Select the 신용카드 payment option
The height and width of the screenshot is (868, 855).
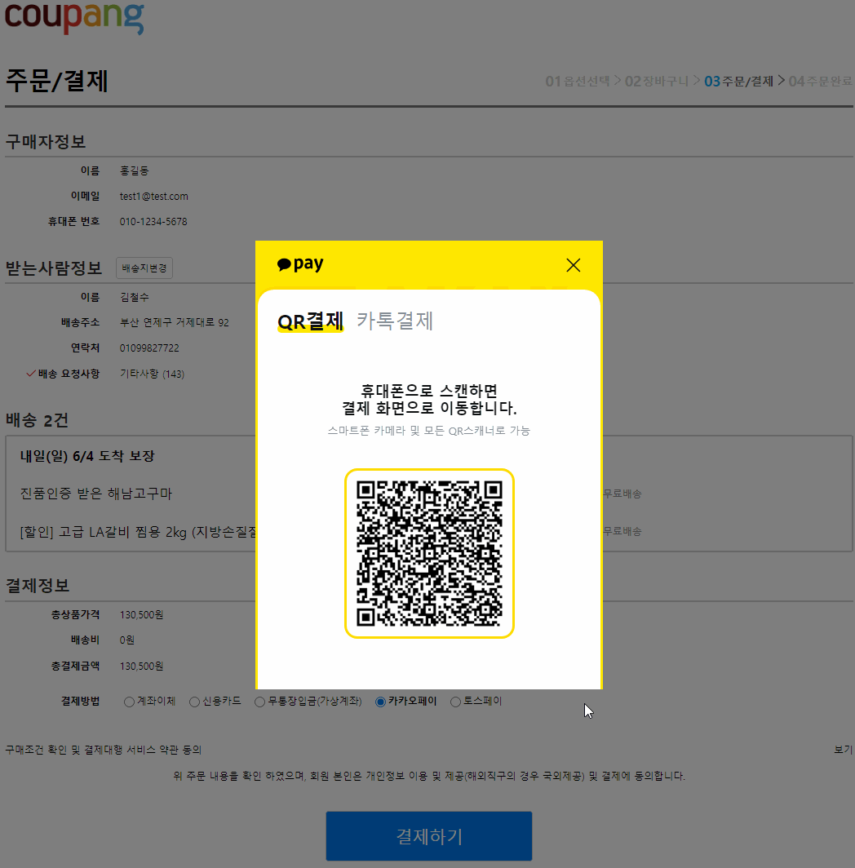click(194, 701)
